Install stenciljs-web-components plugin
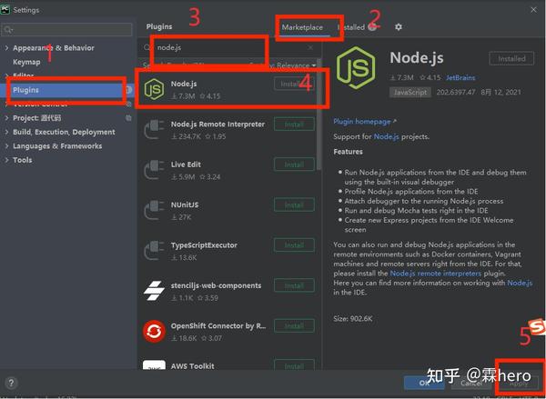The width and height of the screenshot is (546, 399). click(294, 285)
